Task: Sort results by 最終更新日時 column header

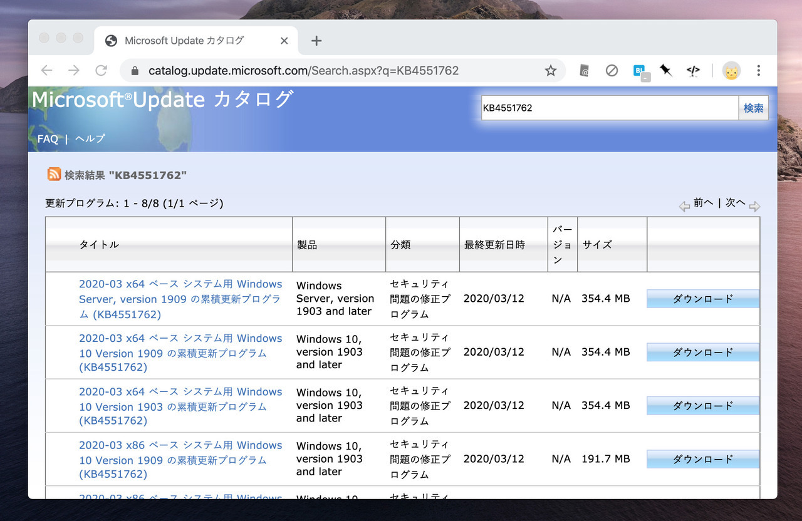Action: 494,245
